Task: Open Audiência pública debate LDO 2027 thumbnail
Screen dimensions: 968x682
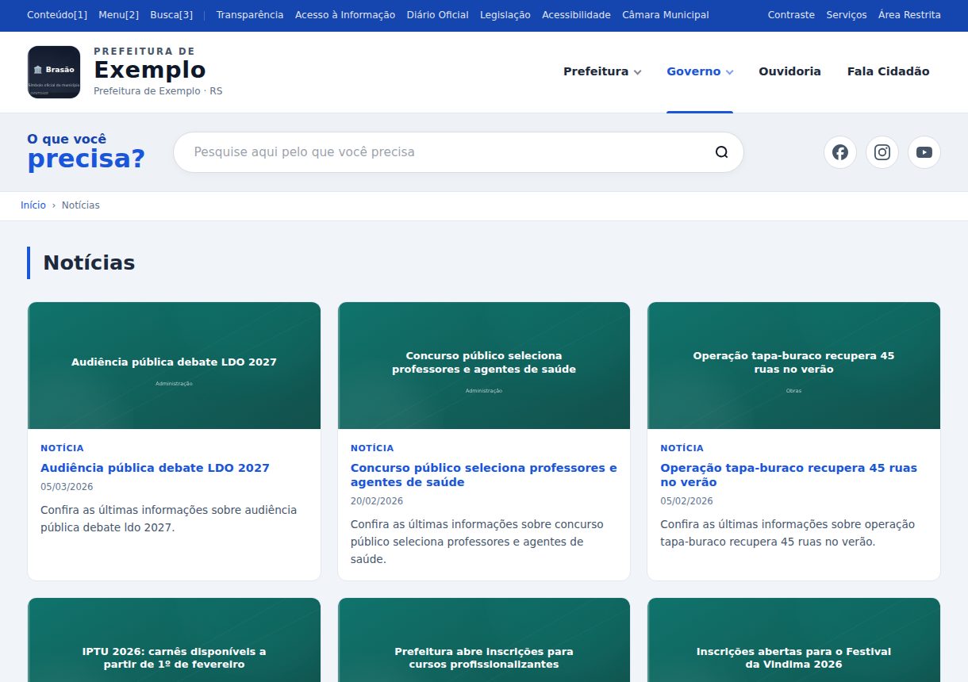Action: click(x=175, y=366)
